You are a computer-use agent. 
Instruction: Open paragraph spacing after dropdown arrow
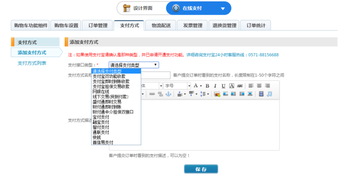pos(197,94)
